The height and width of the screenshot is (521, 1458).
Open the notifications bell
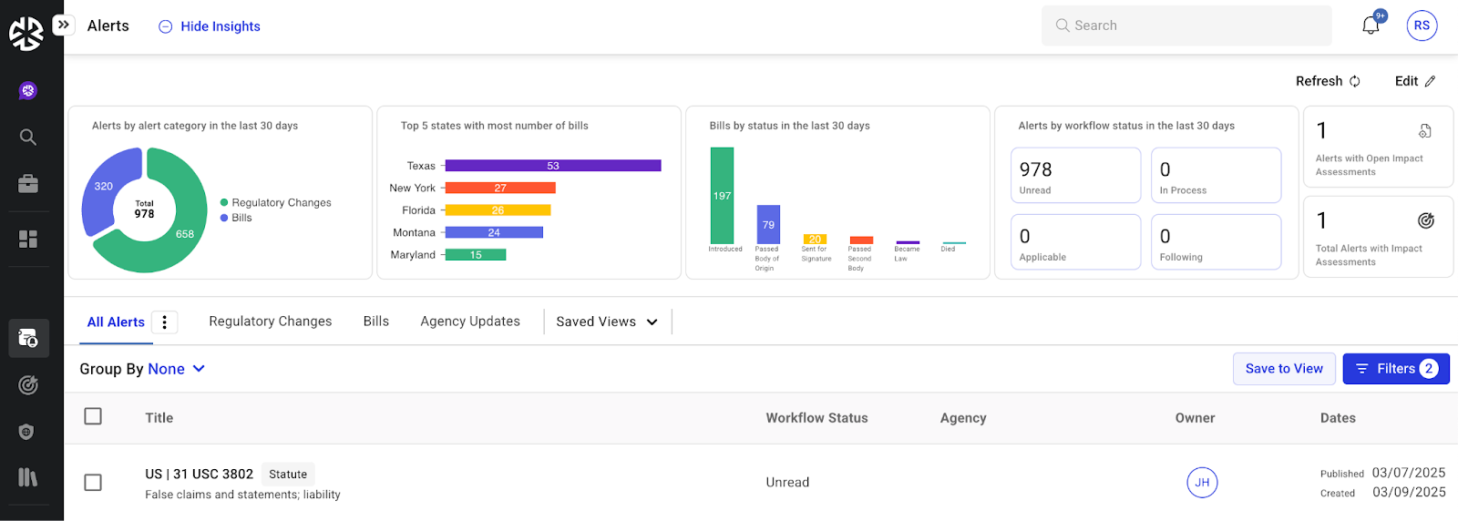(1371, 26)
